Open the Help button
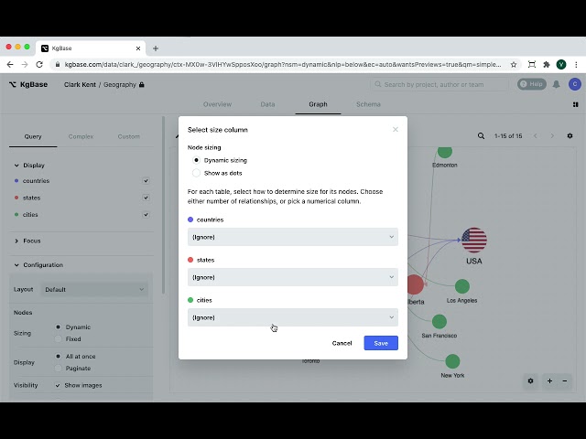Image resolution: width=586 pixels, height=439 pixels. coord(531,84)
